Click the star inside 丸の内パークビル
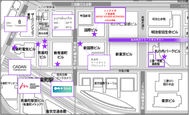This screenshot has height=115, width=189. 164,56
